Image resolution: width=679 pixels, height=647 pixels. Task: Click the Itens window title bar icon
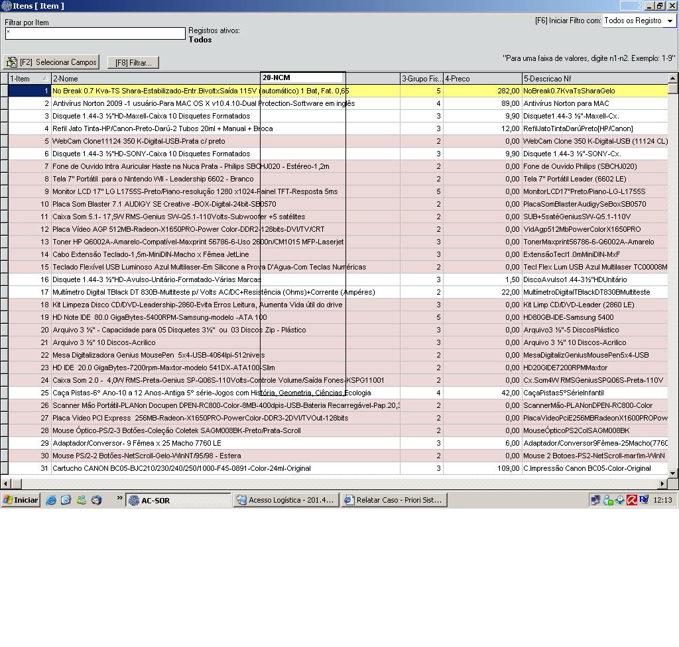[x=6, y=5]
